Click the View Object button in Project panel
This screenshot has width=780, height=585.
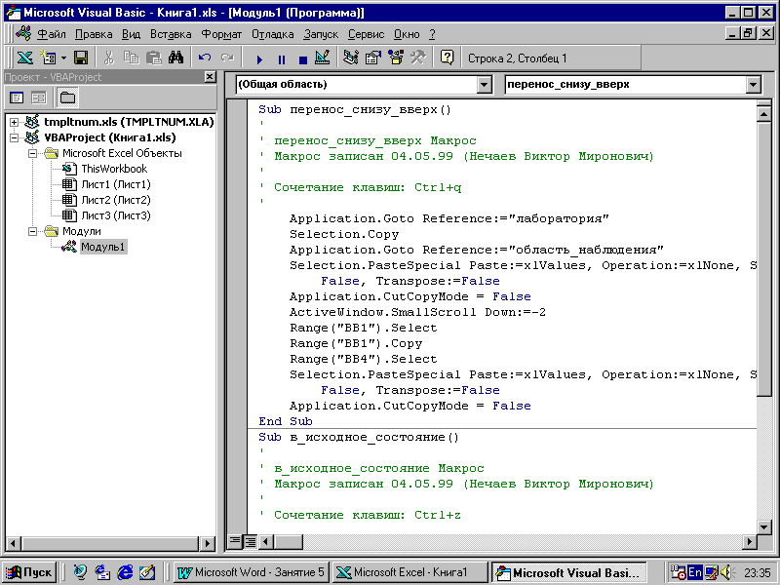(38, 97)
